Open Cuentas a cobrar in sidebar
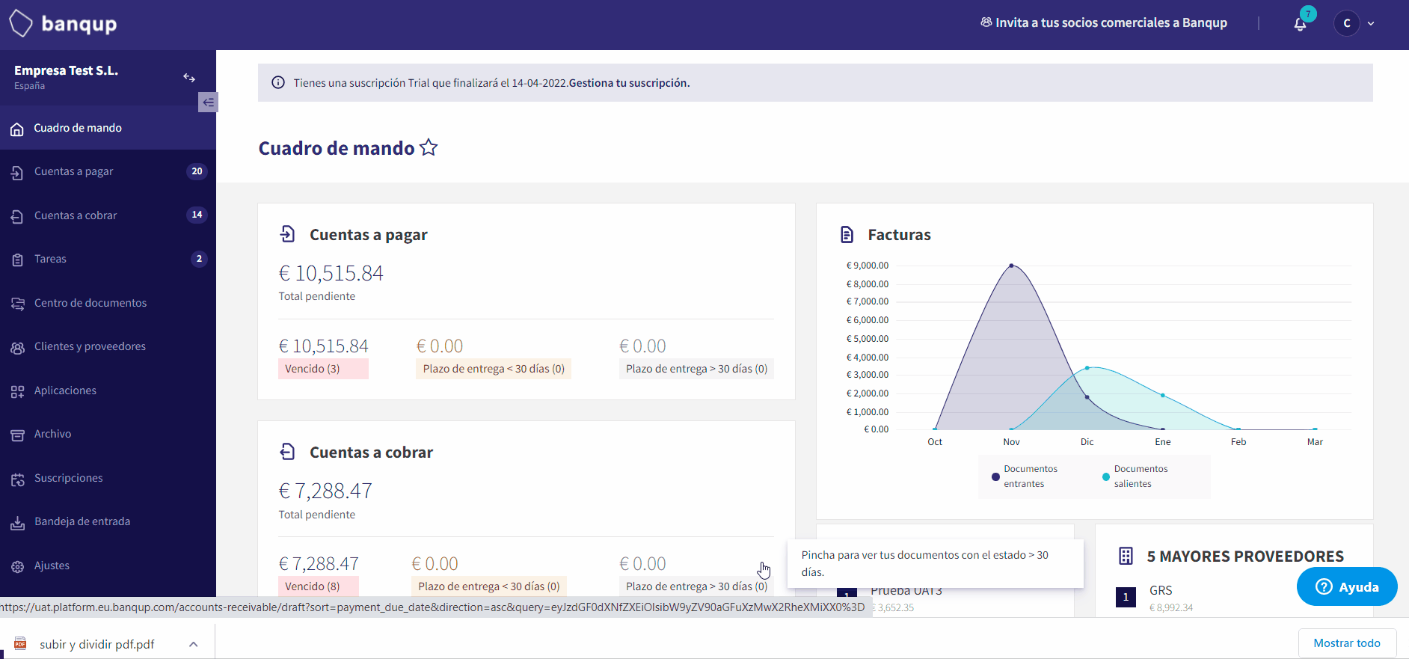 pos(108,215)
